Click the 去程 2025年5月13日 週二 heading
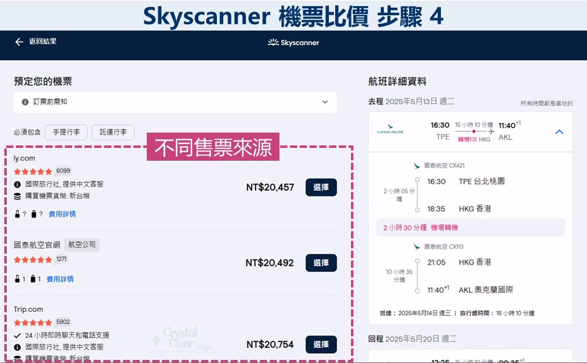Screen dimensions: 587x363 412,101
